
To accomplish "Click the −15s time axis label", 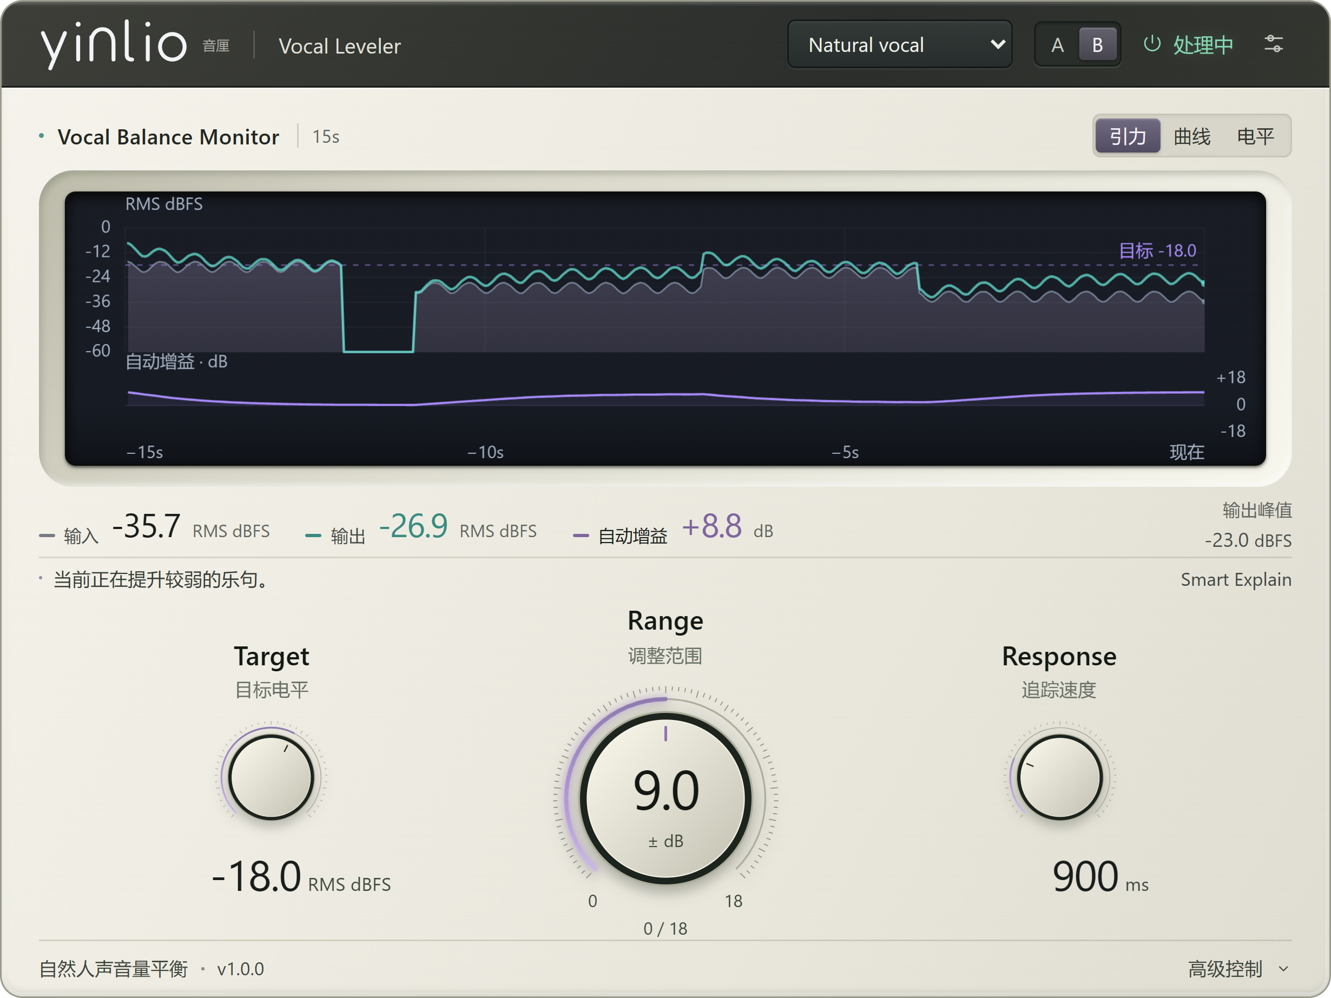I will pyautogui.click(x=144, y=452).
